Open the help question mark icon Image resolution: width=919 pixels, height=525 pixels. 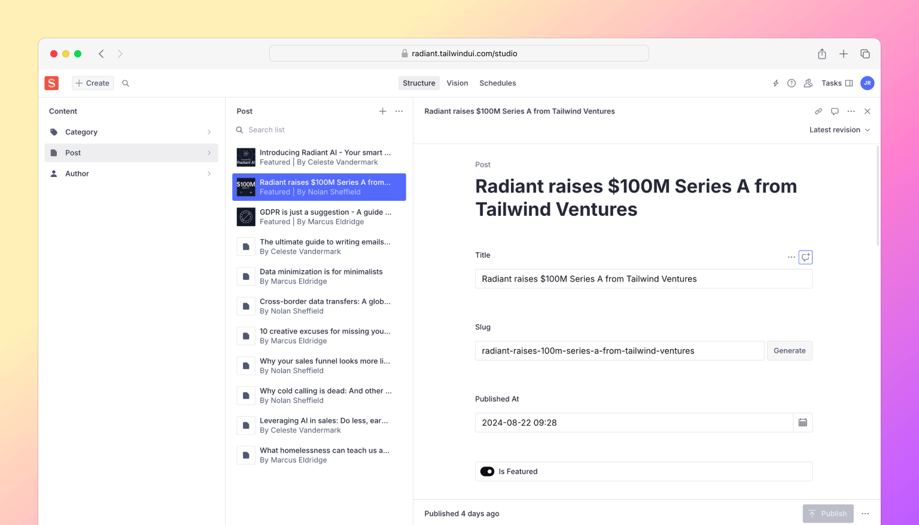(792, 83)
